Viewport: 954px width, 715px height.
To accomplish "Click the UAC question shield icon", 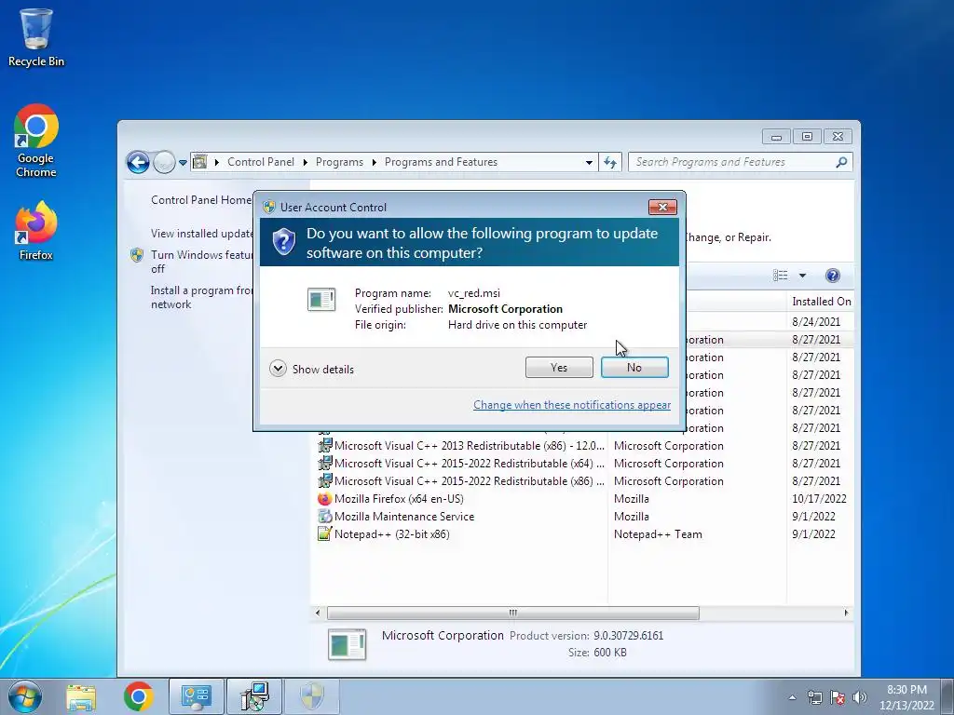I will coord(283,241).
